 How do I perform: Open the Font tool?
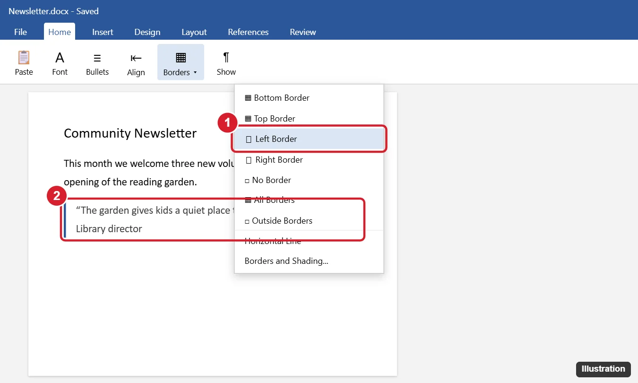60,63
